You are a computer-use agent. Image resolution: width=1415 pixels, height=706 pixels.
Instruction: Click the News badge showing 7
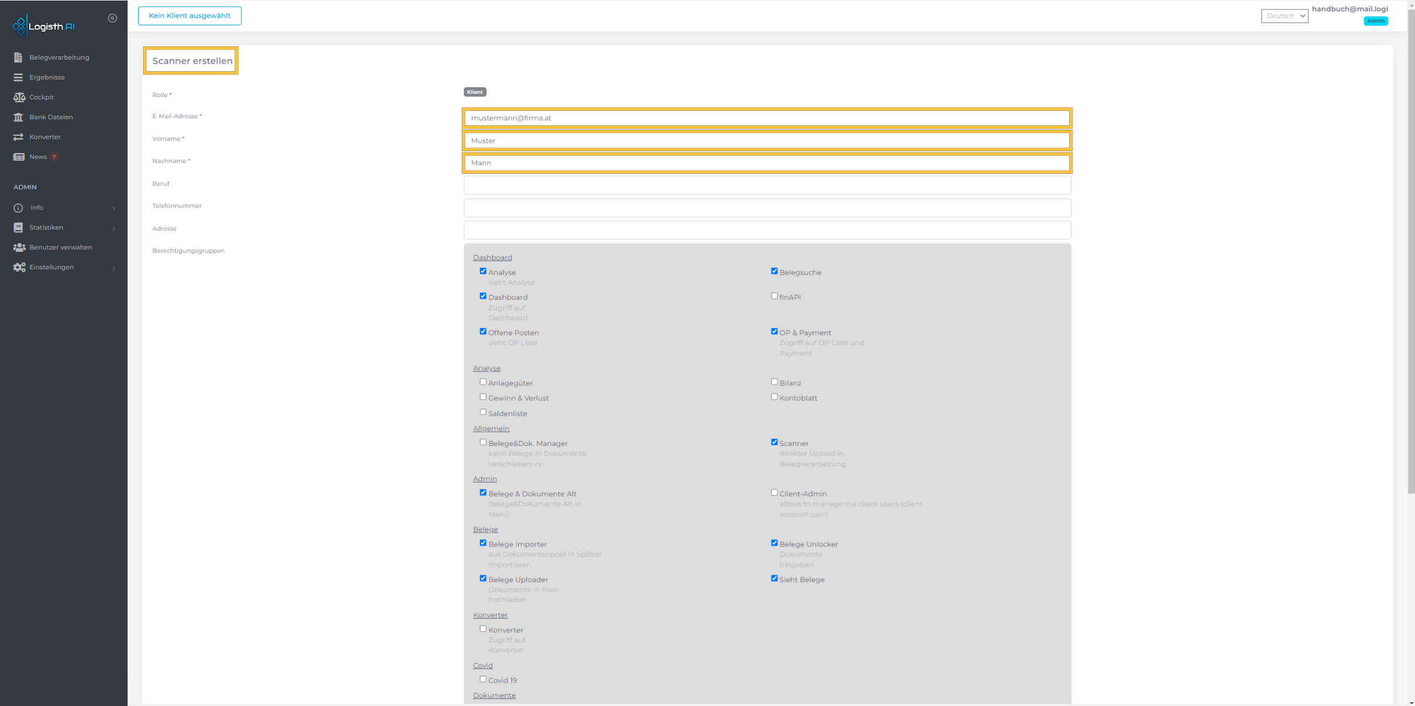(x=54, y=157)
